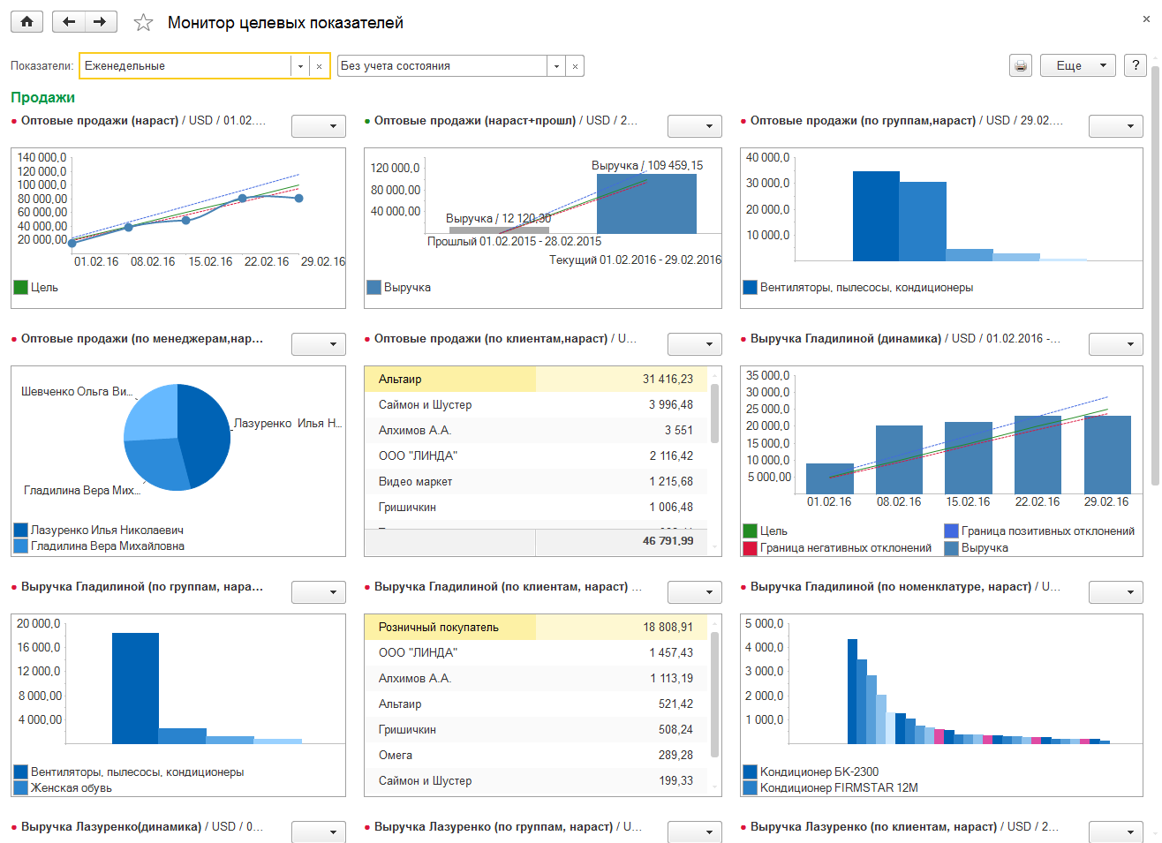Open dropdown for Выручка Лазуренко(динамика)
1162x843 pixels.
[318, 832]
